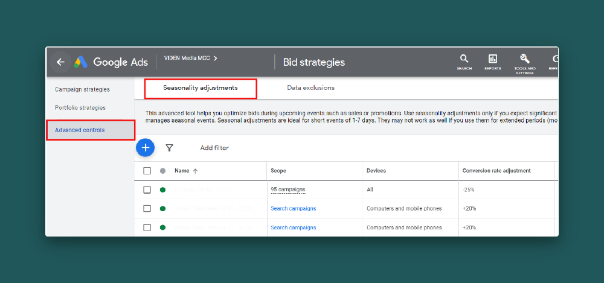Screen dimensions: 604x283
Task: Add a new seasonality adjustment with plus button
Action: pyautogui.click(x=145, y=147)
